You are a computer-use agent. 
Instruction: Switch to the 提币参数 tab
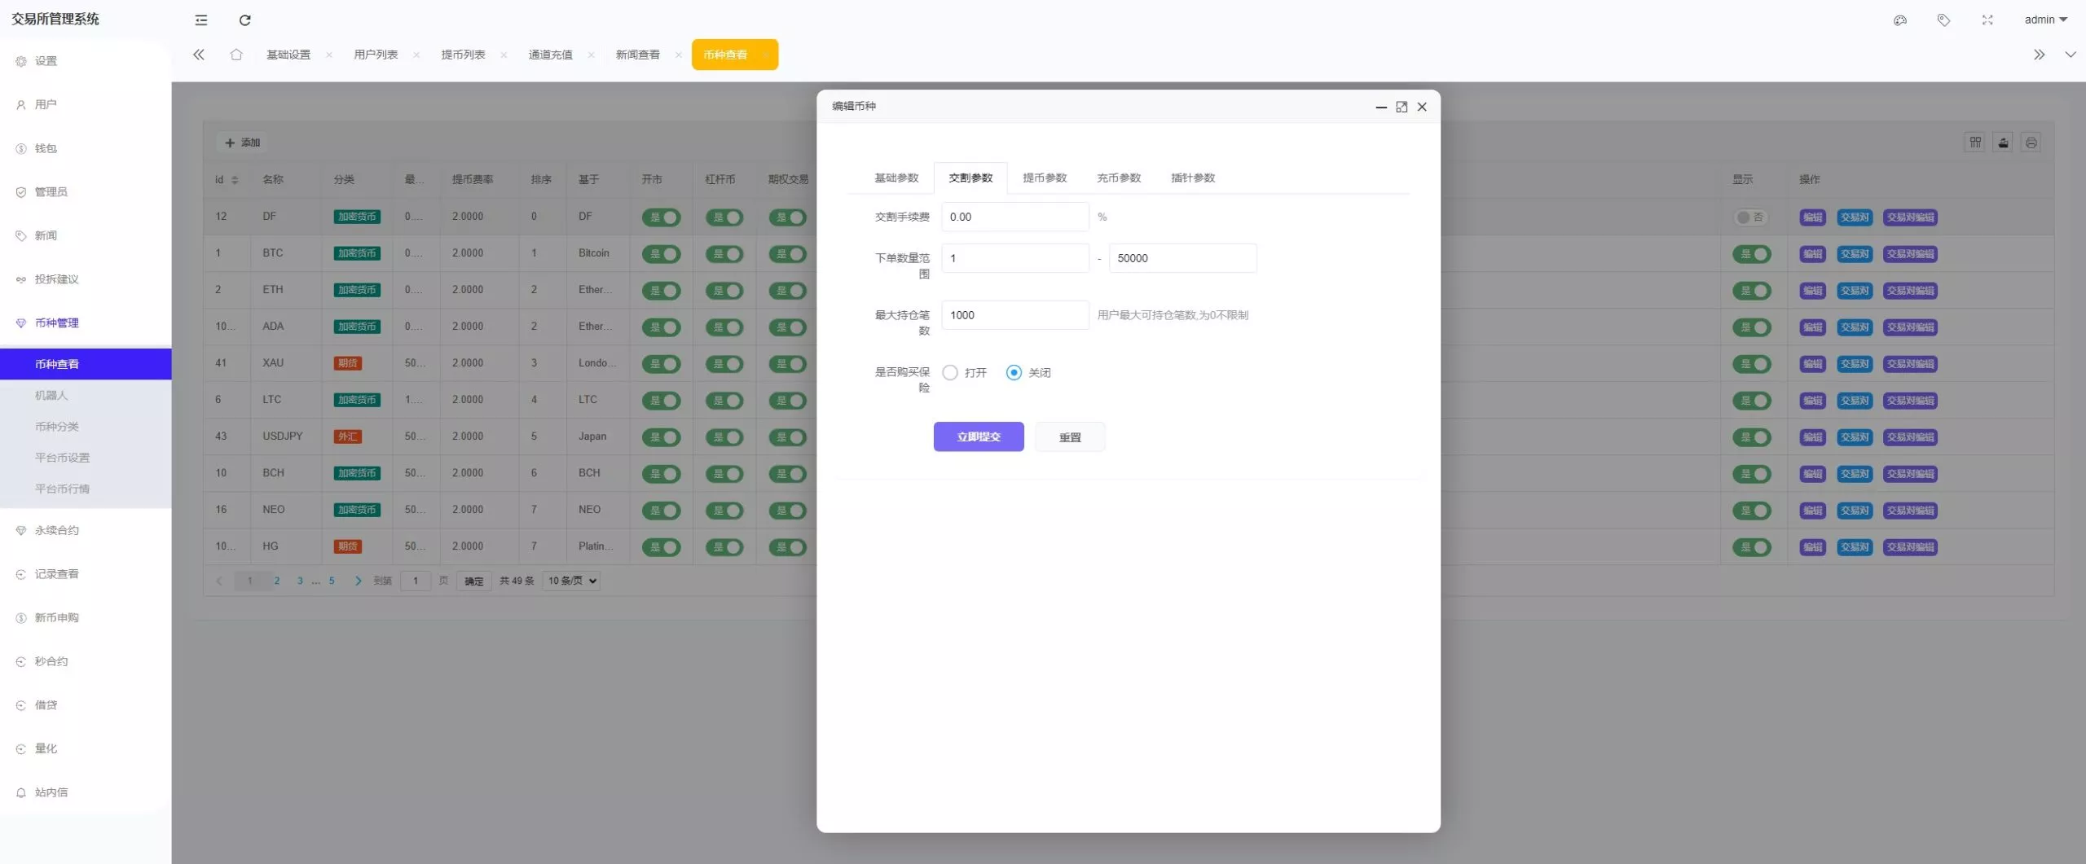pos(1045,178)
